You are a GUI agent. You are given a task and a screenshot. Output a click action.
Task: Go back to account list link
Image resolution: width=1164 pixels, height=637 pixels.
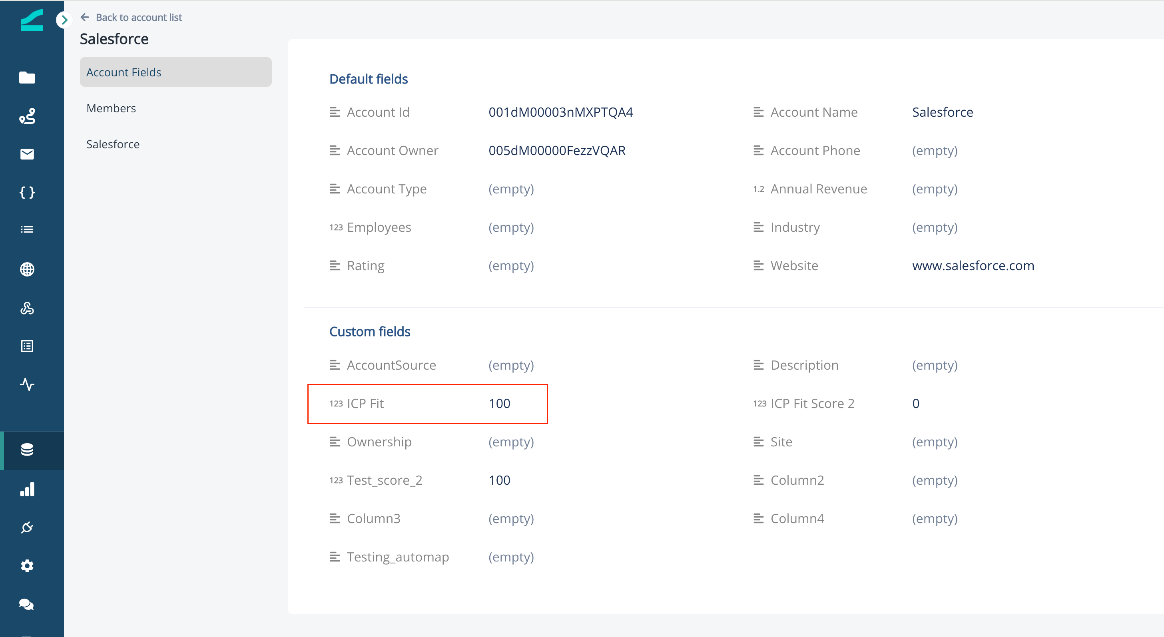(139, 17)
